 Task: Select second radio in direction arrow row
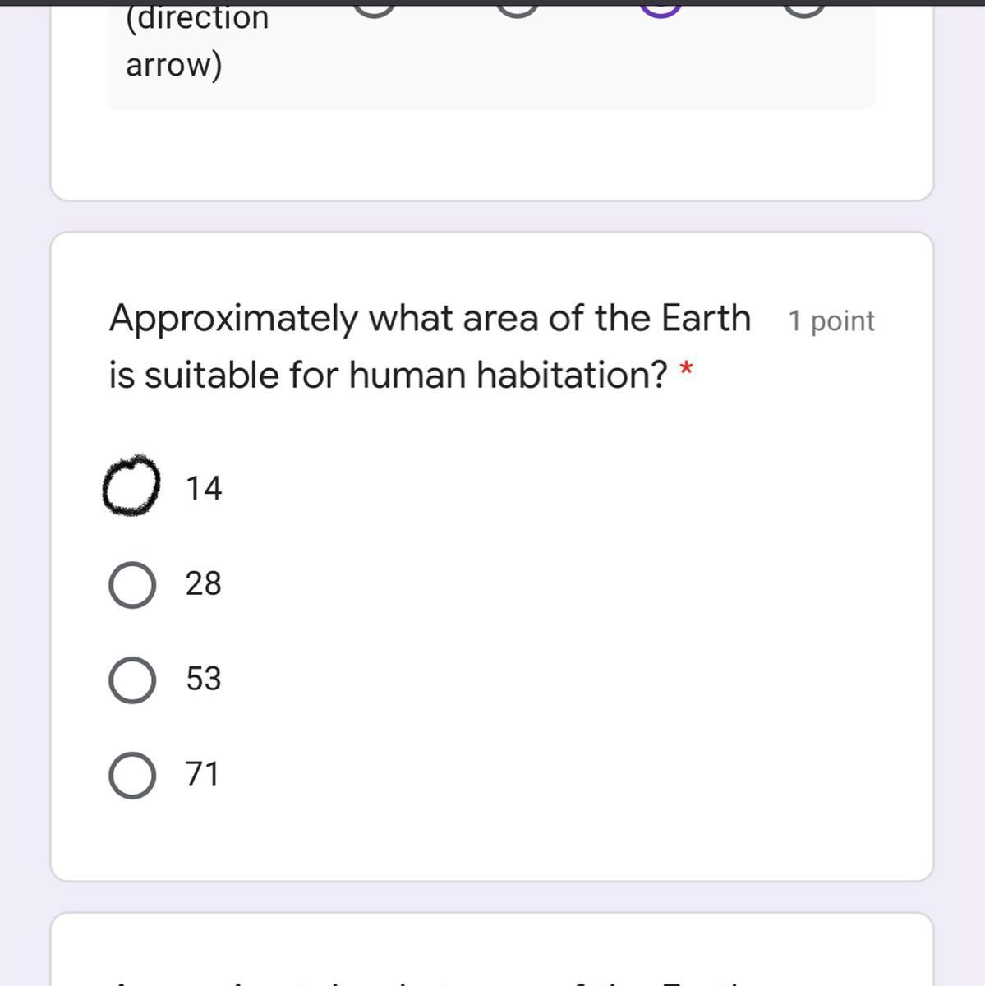(x=518, y=7)
